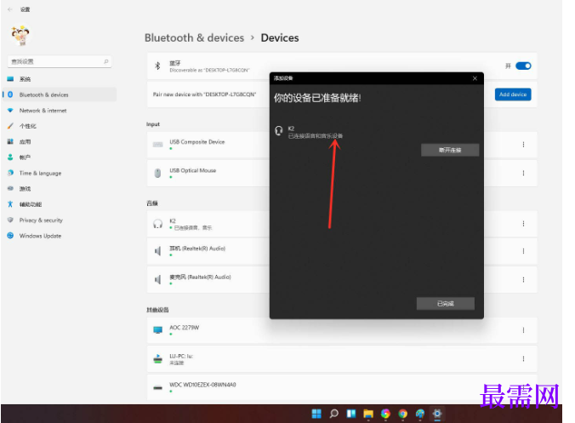This screenshot has width=575, height=423.
Task: Click the AOC 2279W monitor icon
Action: (157, 330)
